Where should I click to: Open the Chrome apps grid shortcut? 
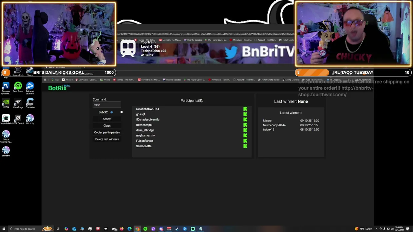click(45, 80)
